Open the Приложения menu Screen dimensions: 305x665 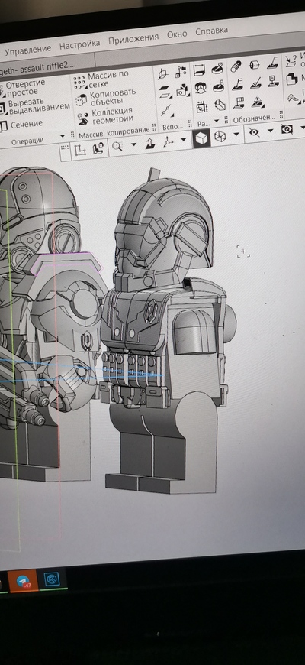pos(133,38)
